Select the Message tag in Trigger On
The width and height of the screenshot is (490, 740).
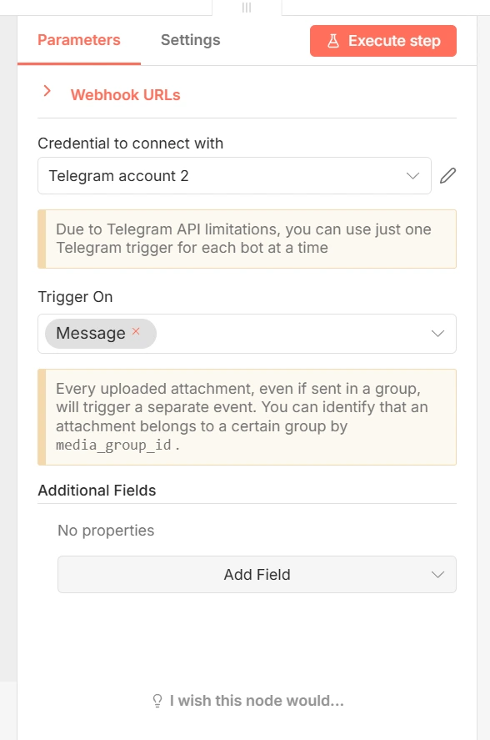(92, 333)
